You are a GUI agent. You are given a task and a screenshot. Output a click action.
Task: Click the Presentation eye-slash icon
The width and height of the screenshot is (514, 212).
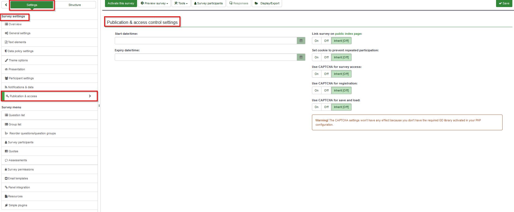6,69
